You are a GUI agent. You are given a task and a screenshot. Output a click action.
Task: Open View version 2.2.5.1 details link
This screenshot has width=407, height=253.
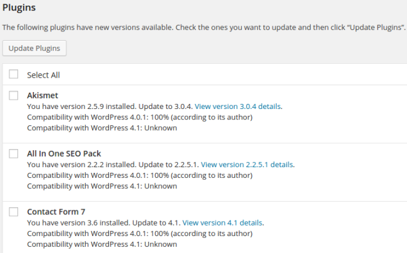tap(247, 165)
